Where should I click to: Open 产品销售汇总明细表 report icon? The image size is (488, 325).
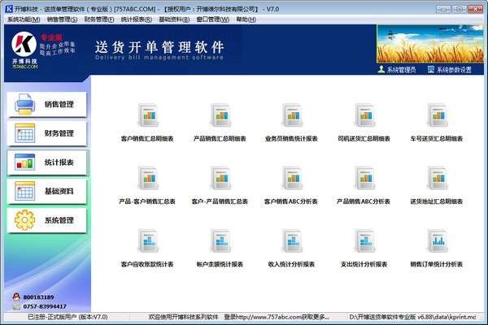pos(220,115)
